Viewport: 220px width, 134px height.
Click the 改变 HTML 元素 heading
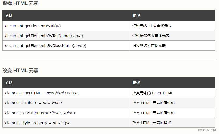pos(20,71)
